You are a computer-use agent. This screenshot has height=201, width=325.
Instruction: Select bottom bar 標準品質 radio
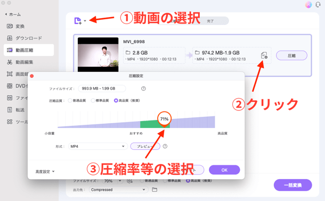tap(165, 181)
